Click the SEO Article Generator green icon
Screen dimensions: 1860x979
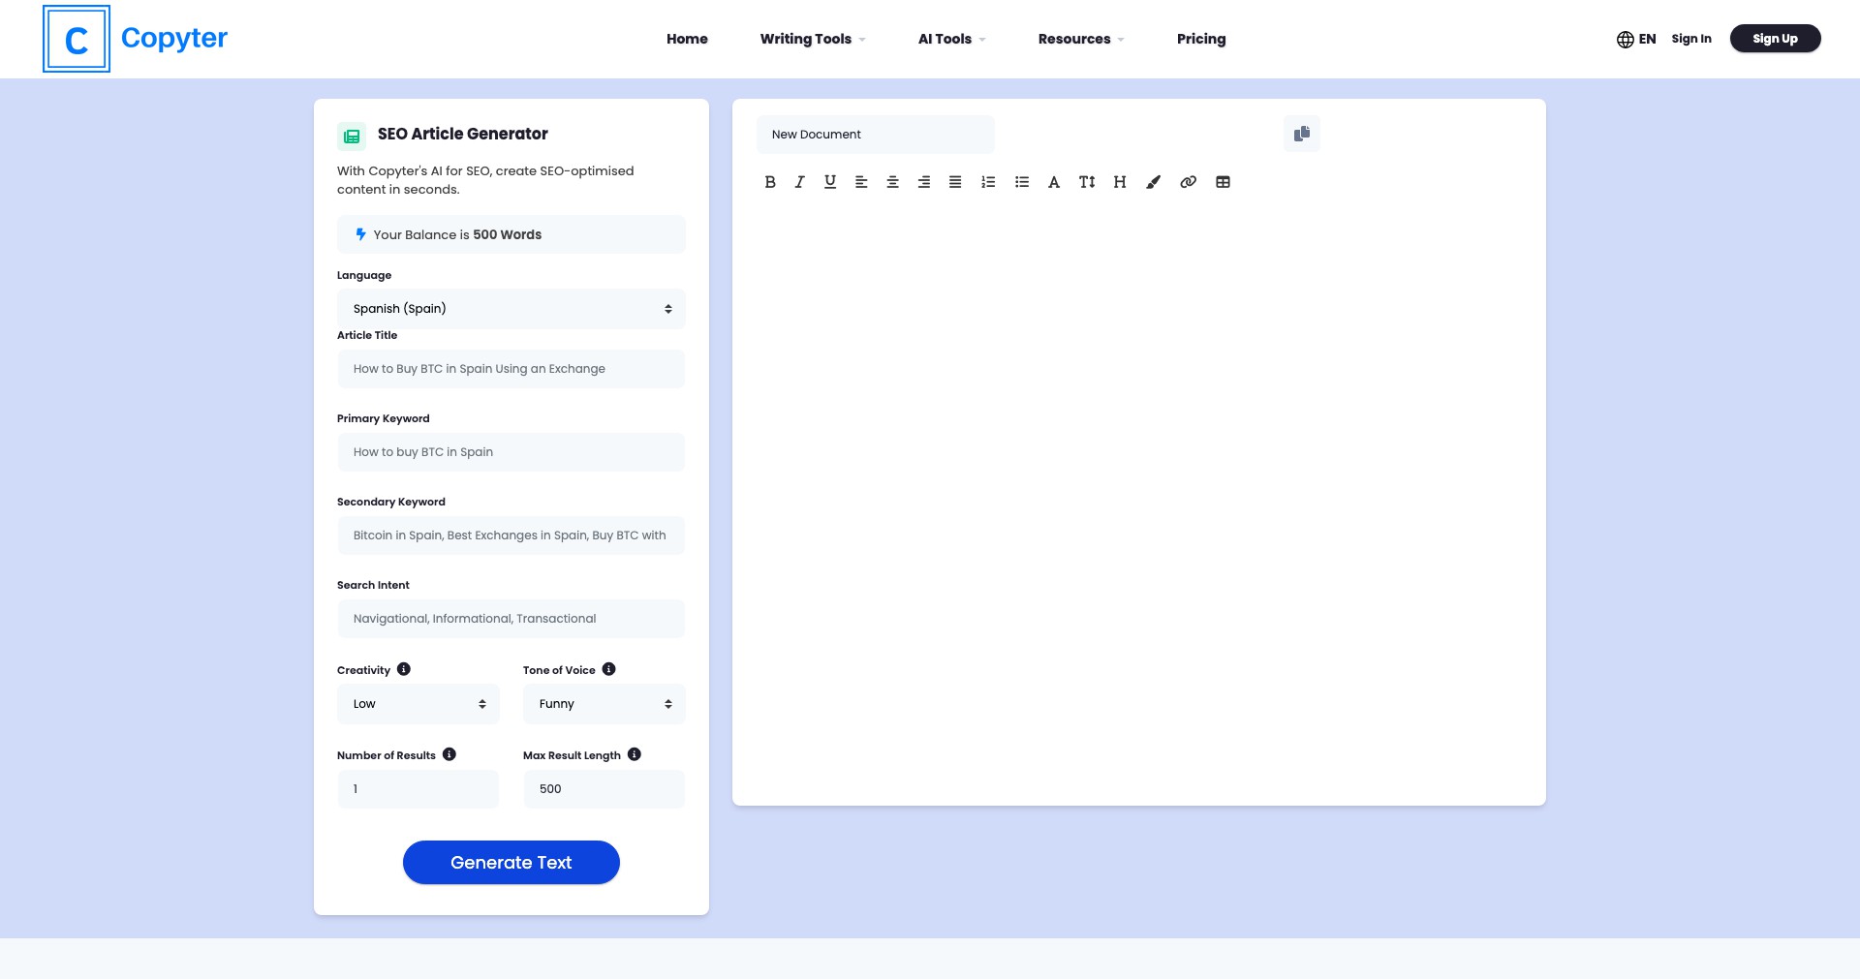tap(352, 136)
